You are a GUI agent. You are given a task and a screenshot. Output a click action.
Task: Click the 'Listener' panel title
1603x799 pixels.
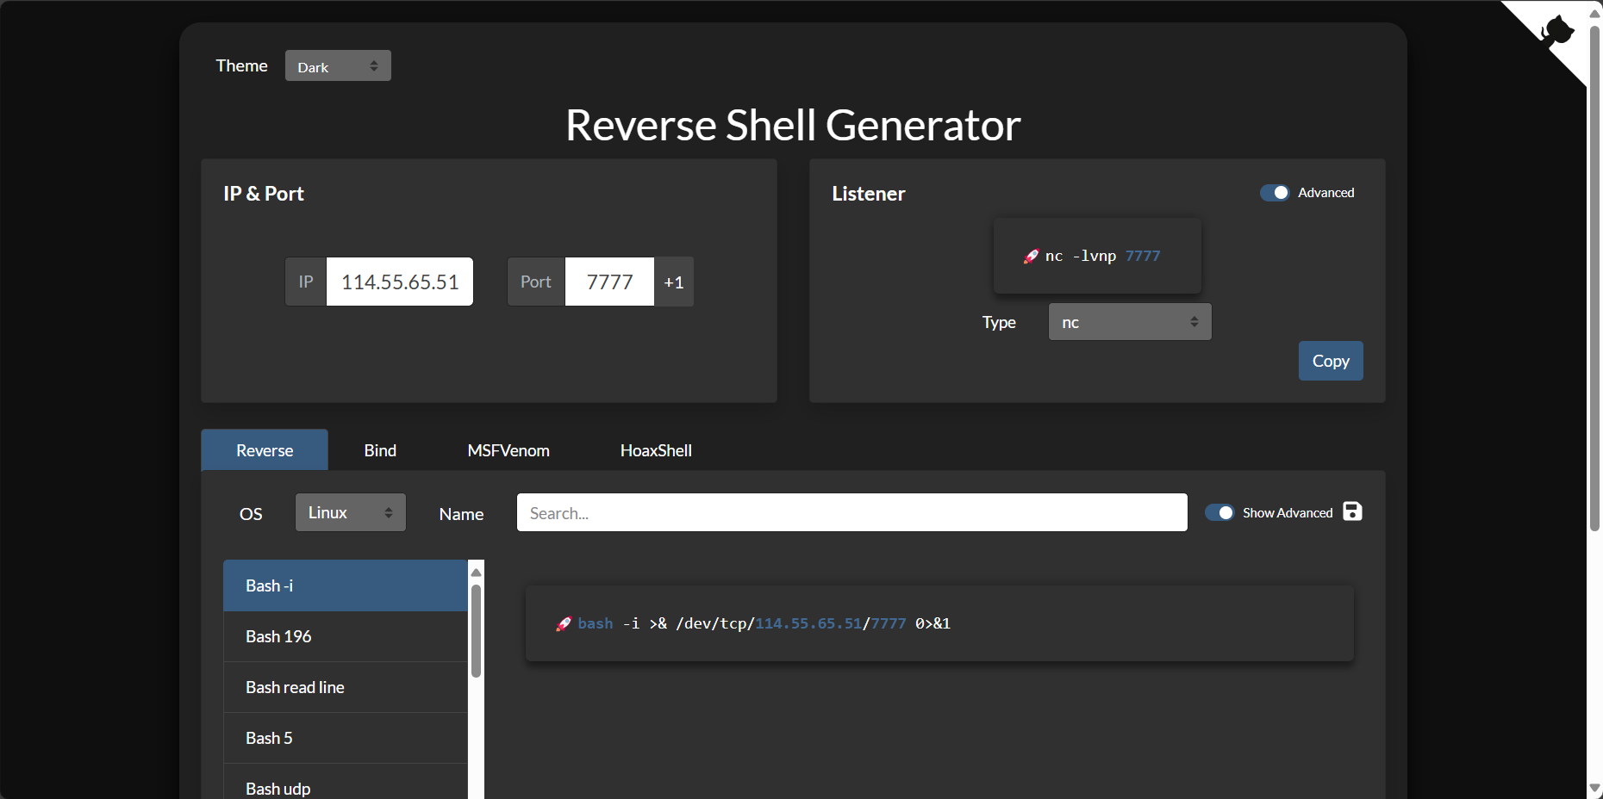click(869, 194)
